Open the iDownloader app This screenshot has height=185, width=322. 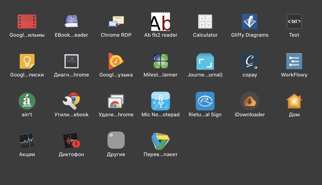(250, 101)
